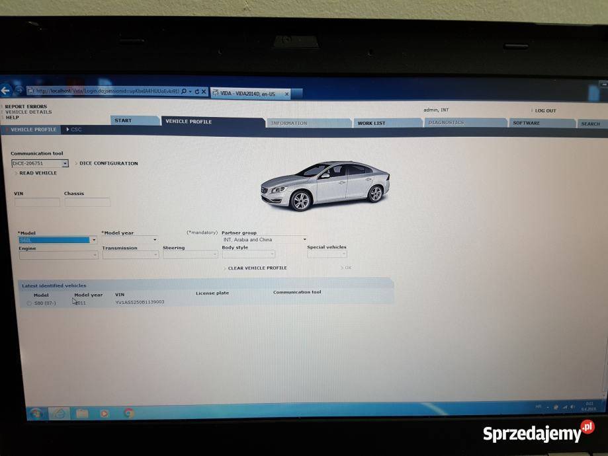Click the VIN input field

37,202
